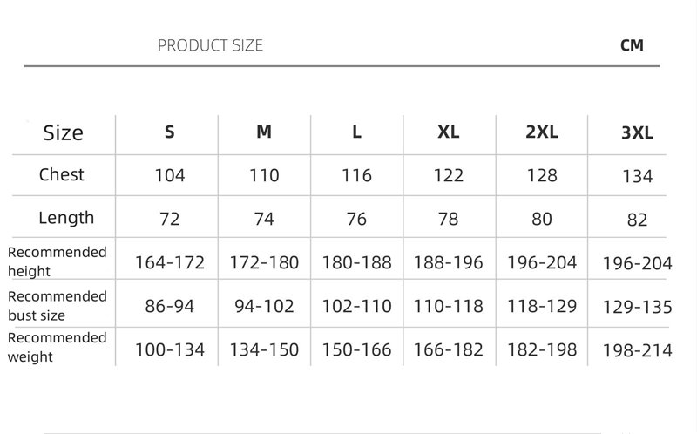Click height range 180-188 for size L

(x=356, y=262)
